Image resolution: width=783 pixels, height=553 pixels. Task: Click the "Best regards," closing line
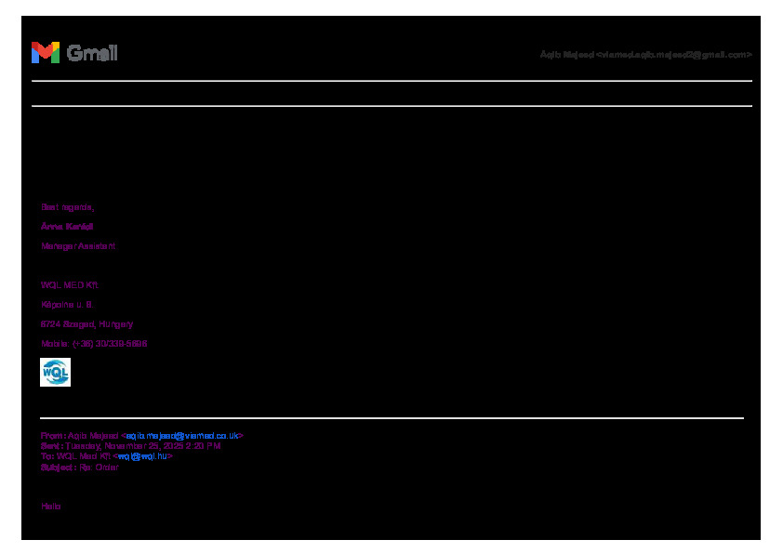coord(67,206)
